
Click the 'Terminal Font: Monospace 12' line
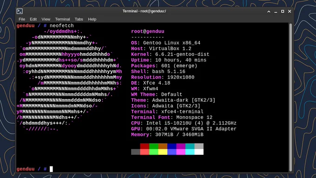171,118
